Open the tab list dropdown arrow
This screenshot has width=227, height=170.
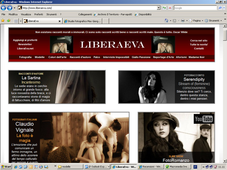20,21
